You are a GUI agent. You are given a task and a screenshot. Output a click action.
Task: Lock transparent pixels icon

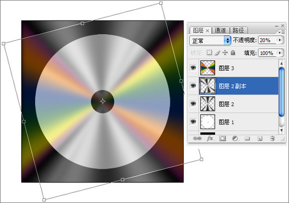pos(209,53)
